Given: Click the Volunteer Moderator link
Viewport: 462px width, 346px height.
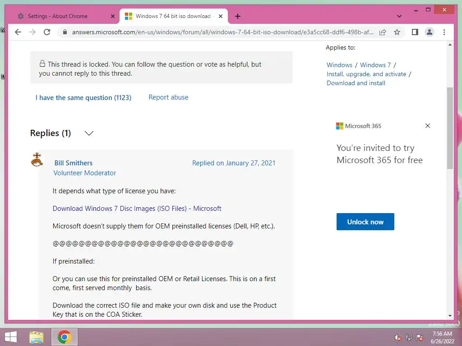Looking at the screenshot, I should click(x=84, y=173).
